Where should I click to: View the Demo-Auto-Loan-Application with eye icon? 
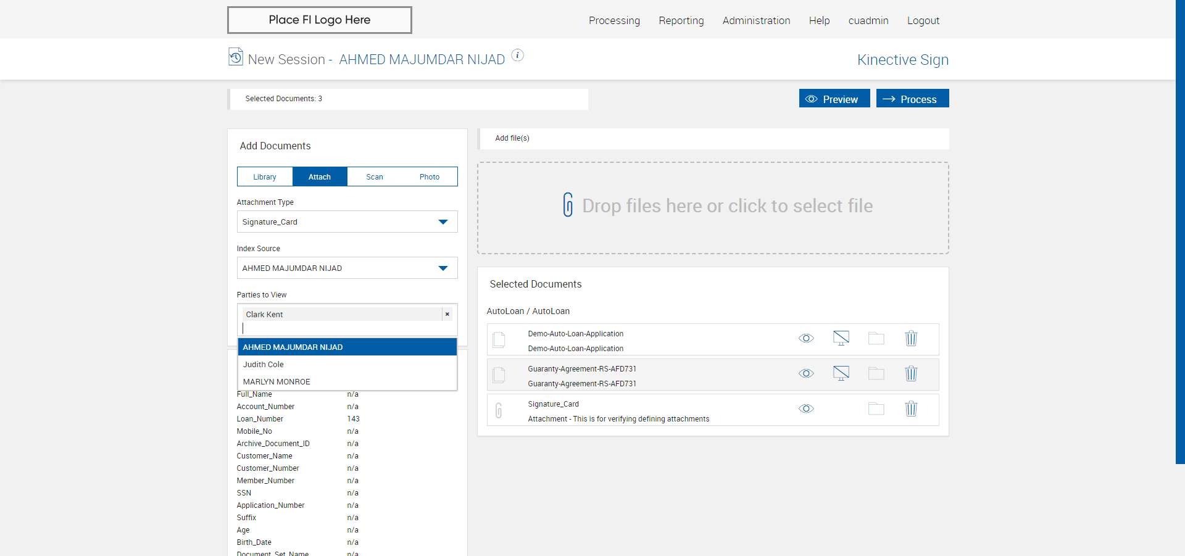pos(806,339)
